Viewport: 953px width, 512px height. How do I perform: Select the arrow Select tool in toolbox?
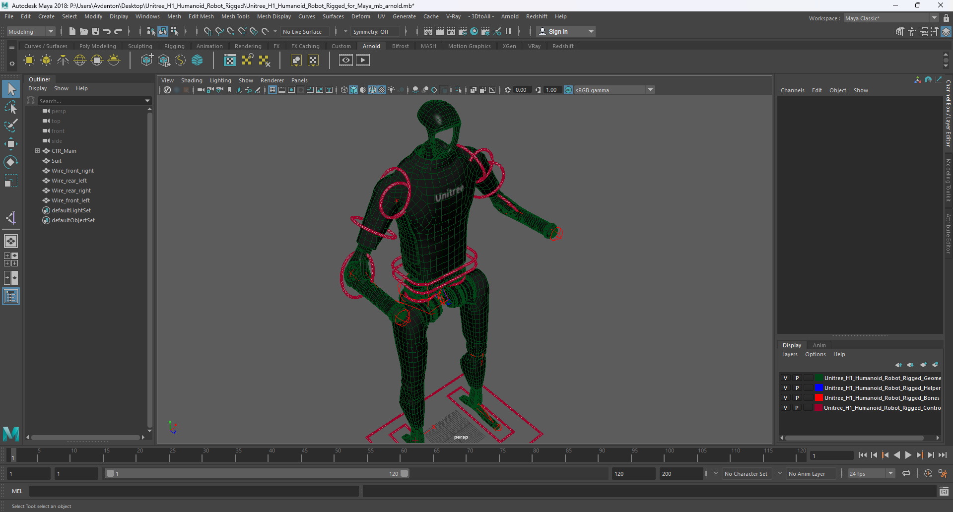(11, 89)
